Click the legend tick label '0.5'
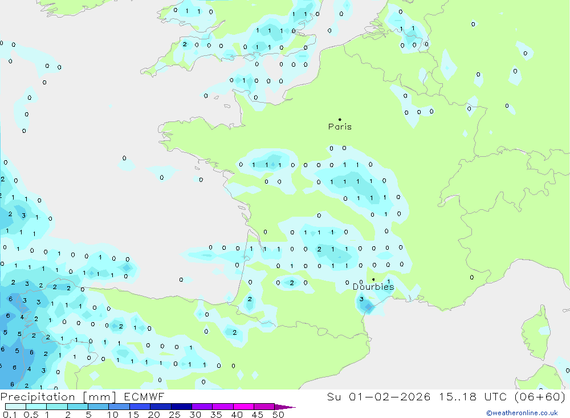This screenshot has height=418, width=570. point(31,415)
